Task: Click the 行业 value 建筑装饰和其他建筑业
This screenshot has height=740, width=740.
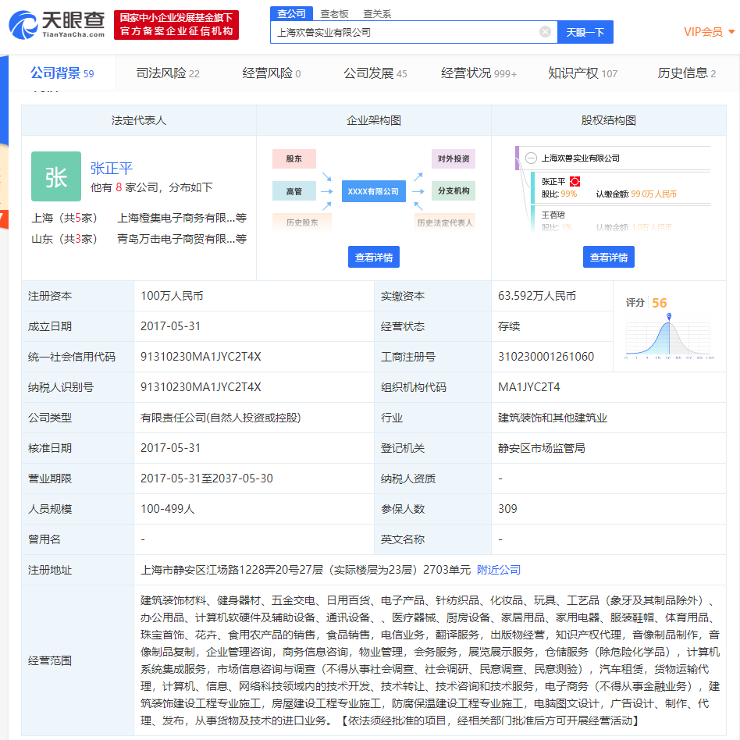Action: [552, 418]
